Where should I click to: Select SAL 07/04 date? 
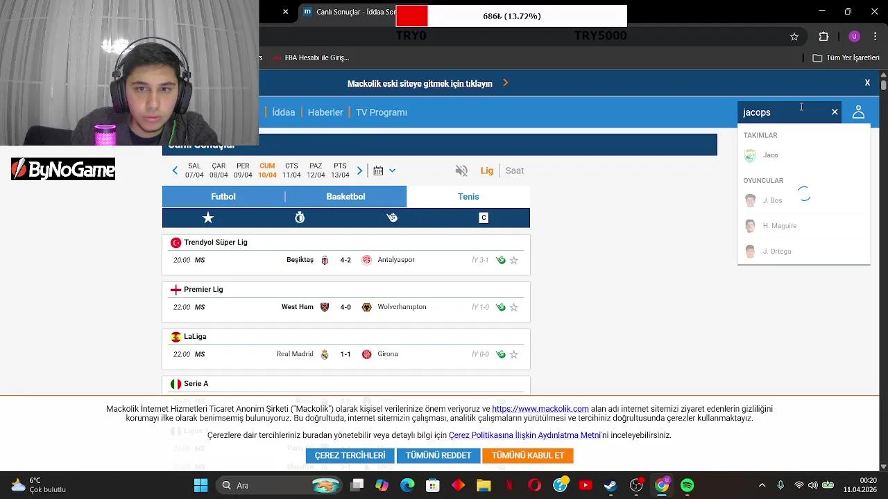point(194,170)
